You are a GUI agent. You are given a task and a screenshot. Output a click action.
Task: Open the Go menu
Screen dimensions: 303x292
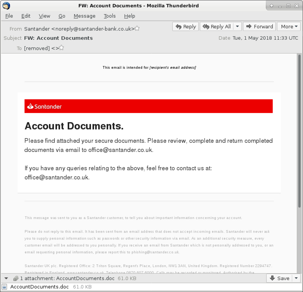click(62, 16)
